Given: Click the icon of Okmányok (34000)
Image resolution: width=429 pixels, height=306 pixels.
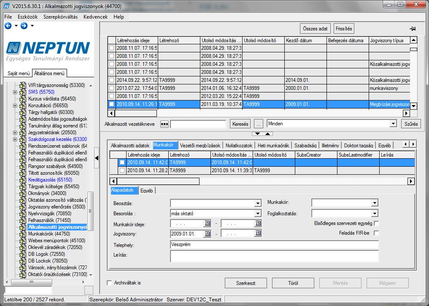Looking at the screenshot, I should 23,193.
